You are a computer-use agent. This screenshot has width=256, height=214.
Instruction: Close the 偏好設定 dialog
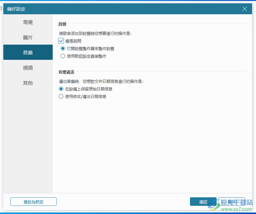(244, 9)
